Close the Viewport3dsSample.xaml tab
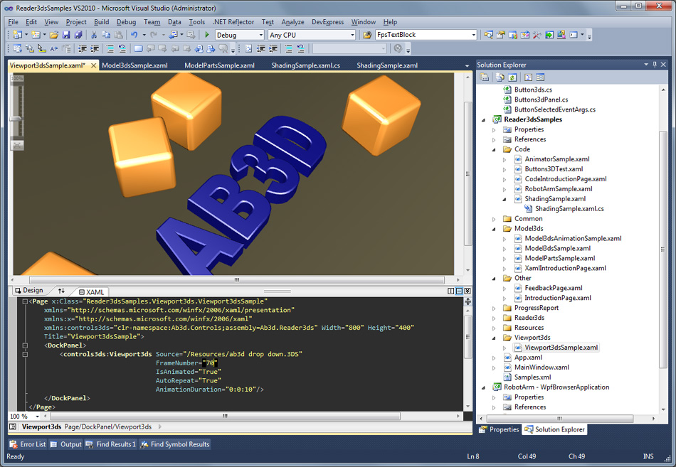 (x=93, y=65)
